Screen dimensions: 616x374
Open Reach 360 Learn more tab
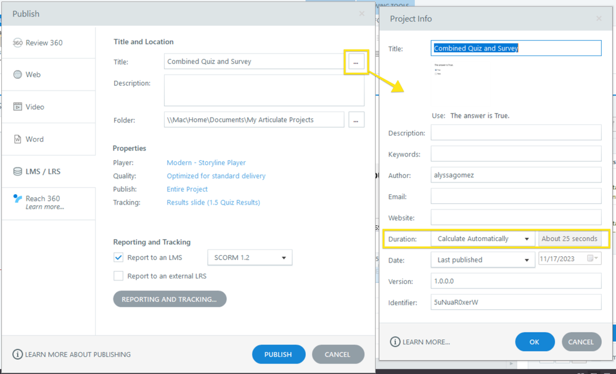click(48, 203)
